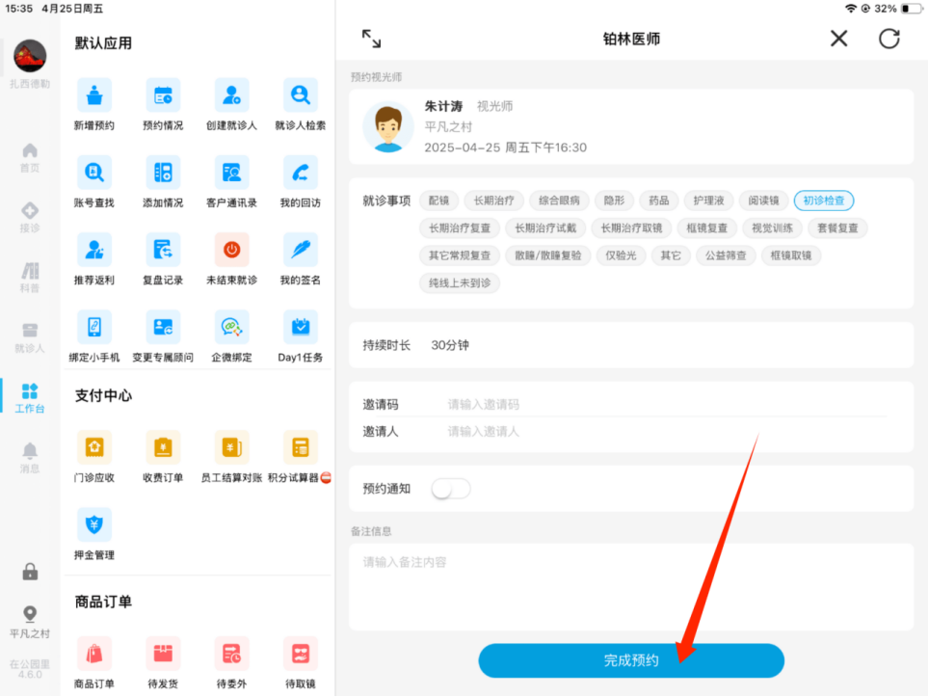Select the 套餐复查 tag
The width and height of the screenshot is (929, 697).
click(x=837, y=228)
